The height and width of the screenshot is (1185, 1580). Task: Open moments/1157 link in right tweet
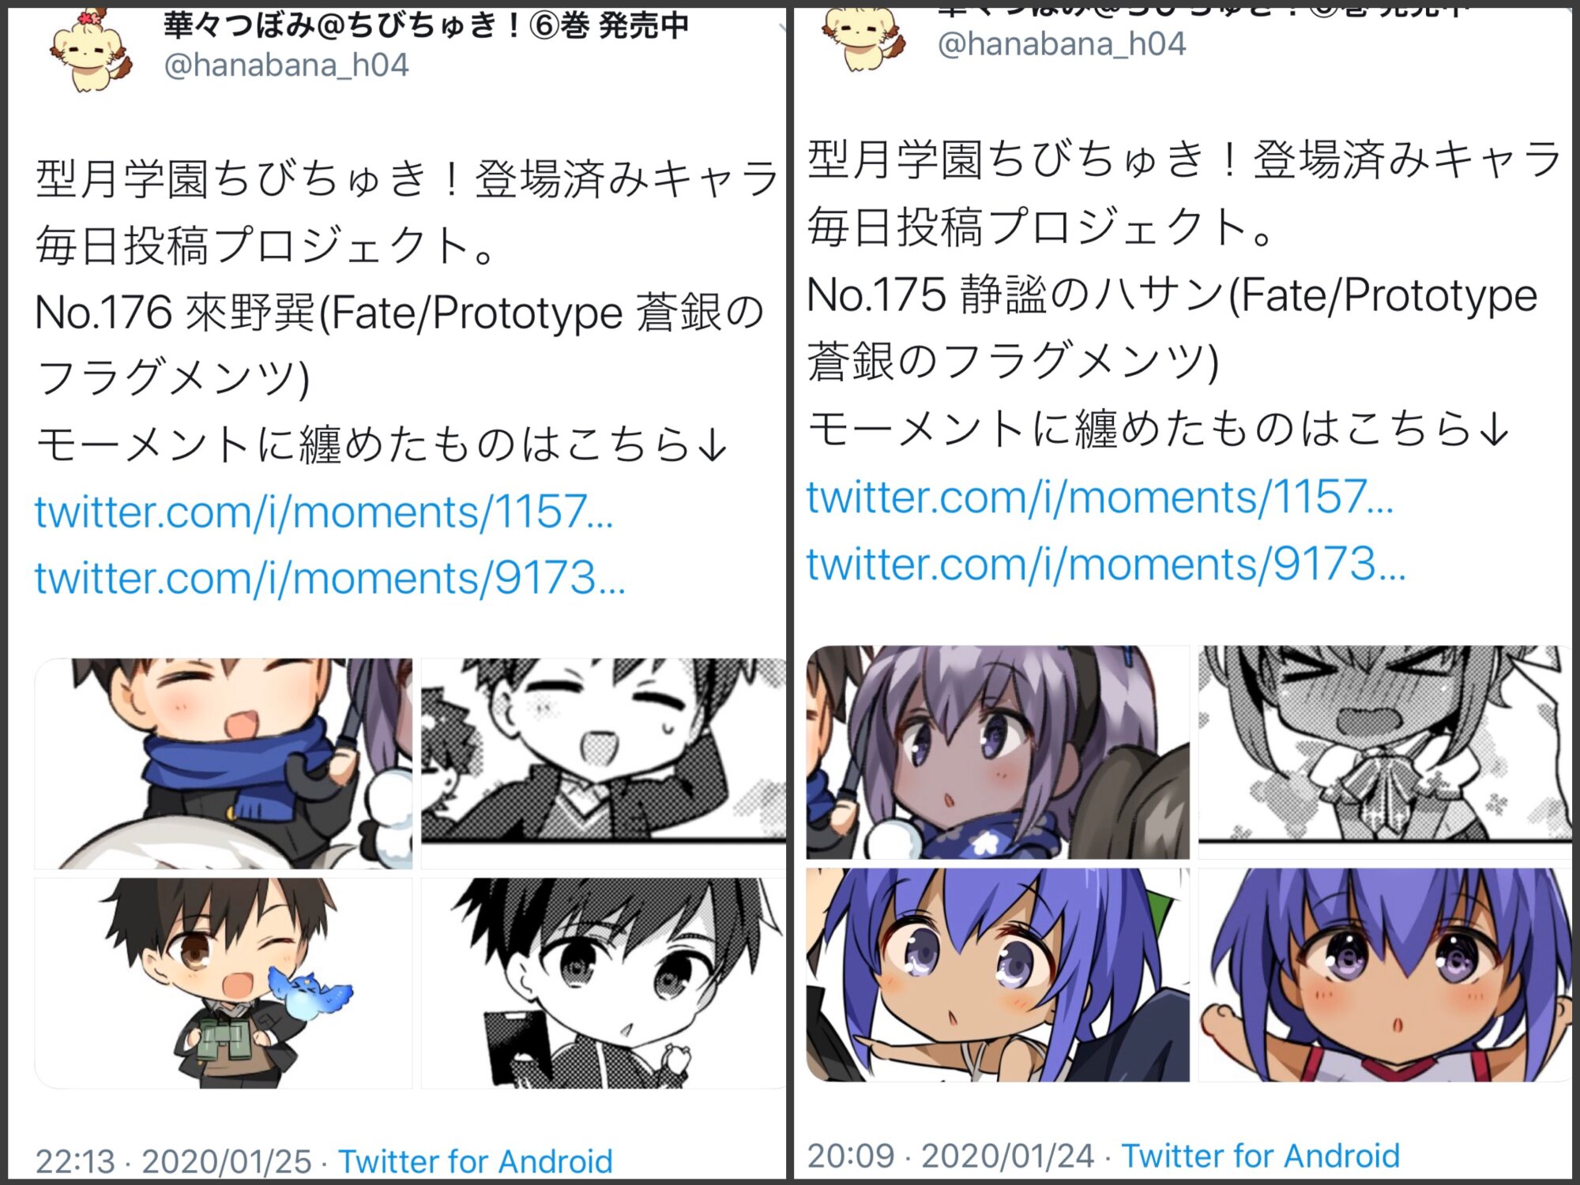pyautogui.click(x=1100, y=497)
